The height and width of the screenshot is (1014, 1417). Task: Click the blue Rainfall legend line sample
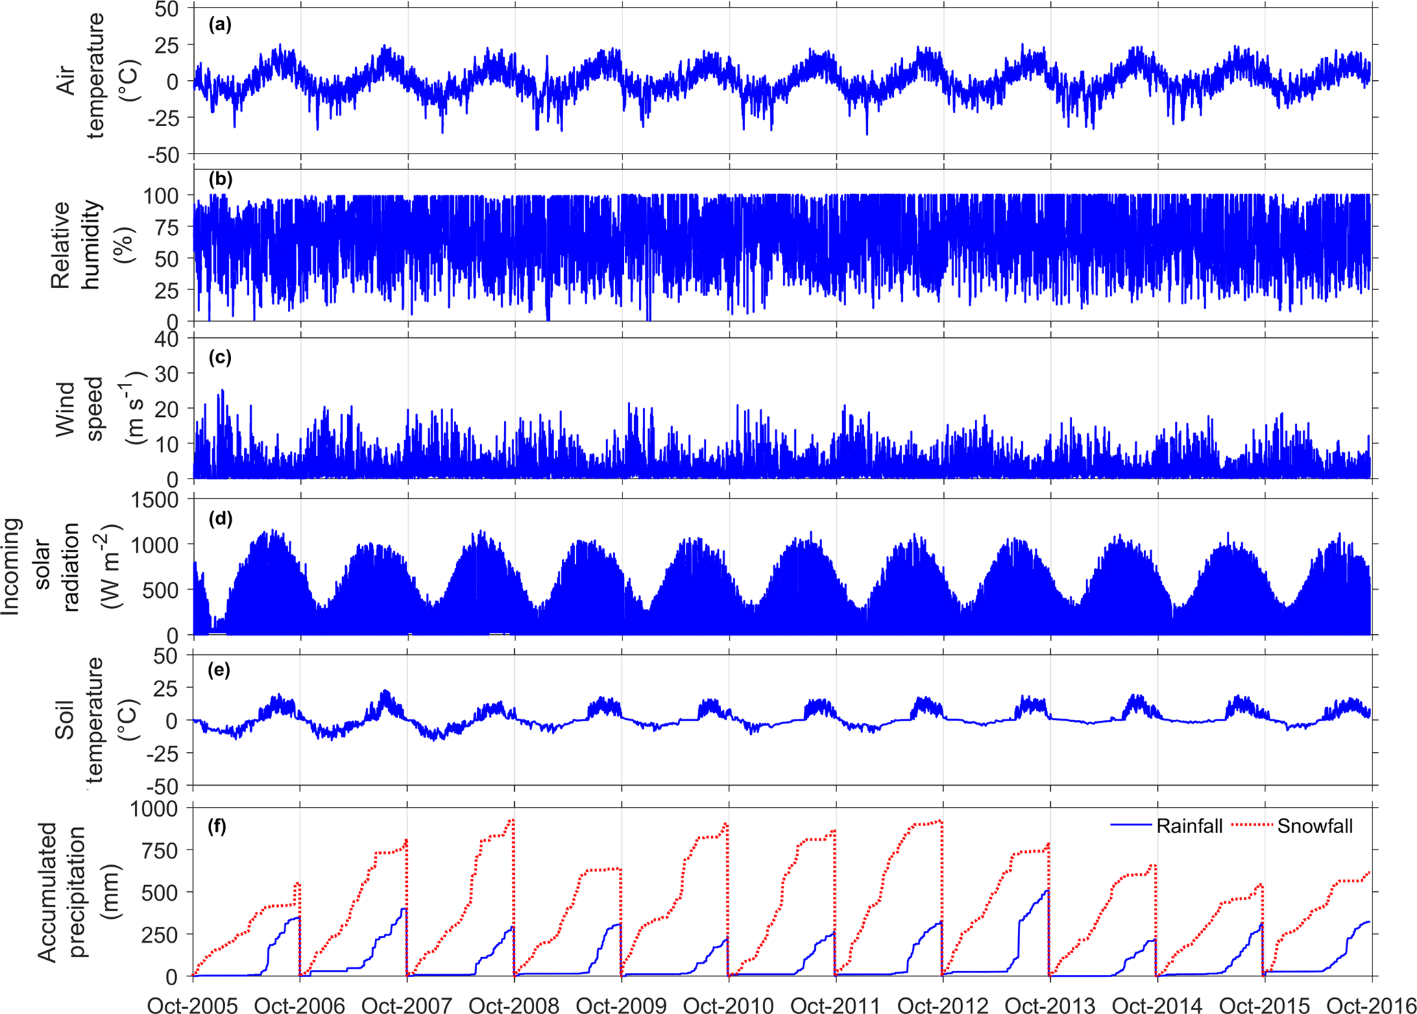coord(1131,826)
